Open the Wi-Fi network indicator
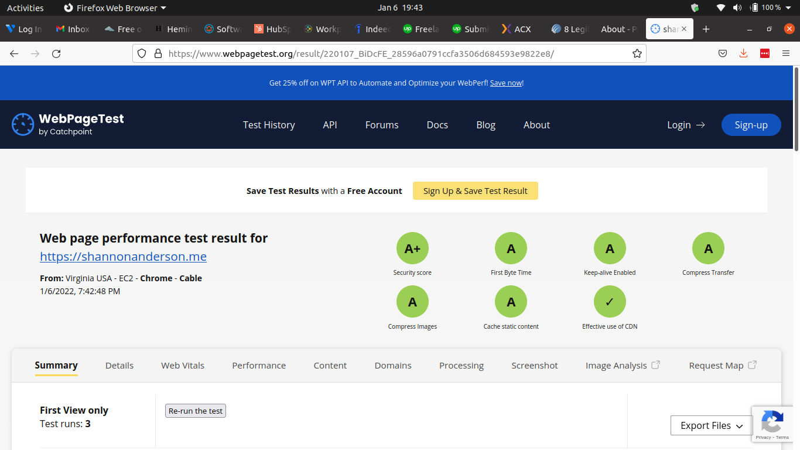 tap(721, 8)
